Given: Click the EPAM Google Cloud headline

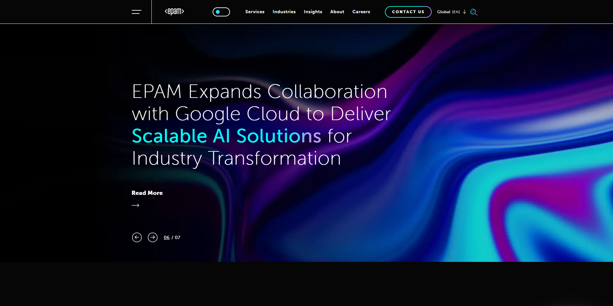Looking at the screenshot, I should (x=261, y=125).
